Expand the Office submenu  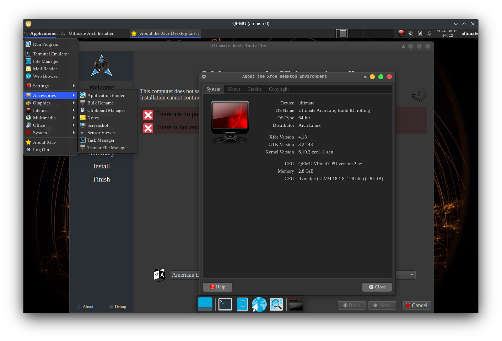51,125
